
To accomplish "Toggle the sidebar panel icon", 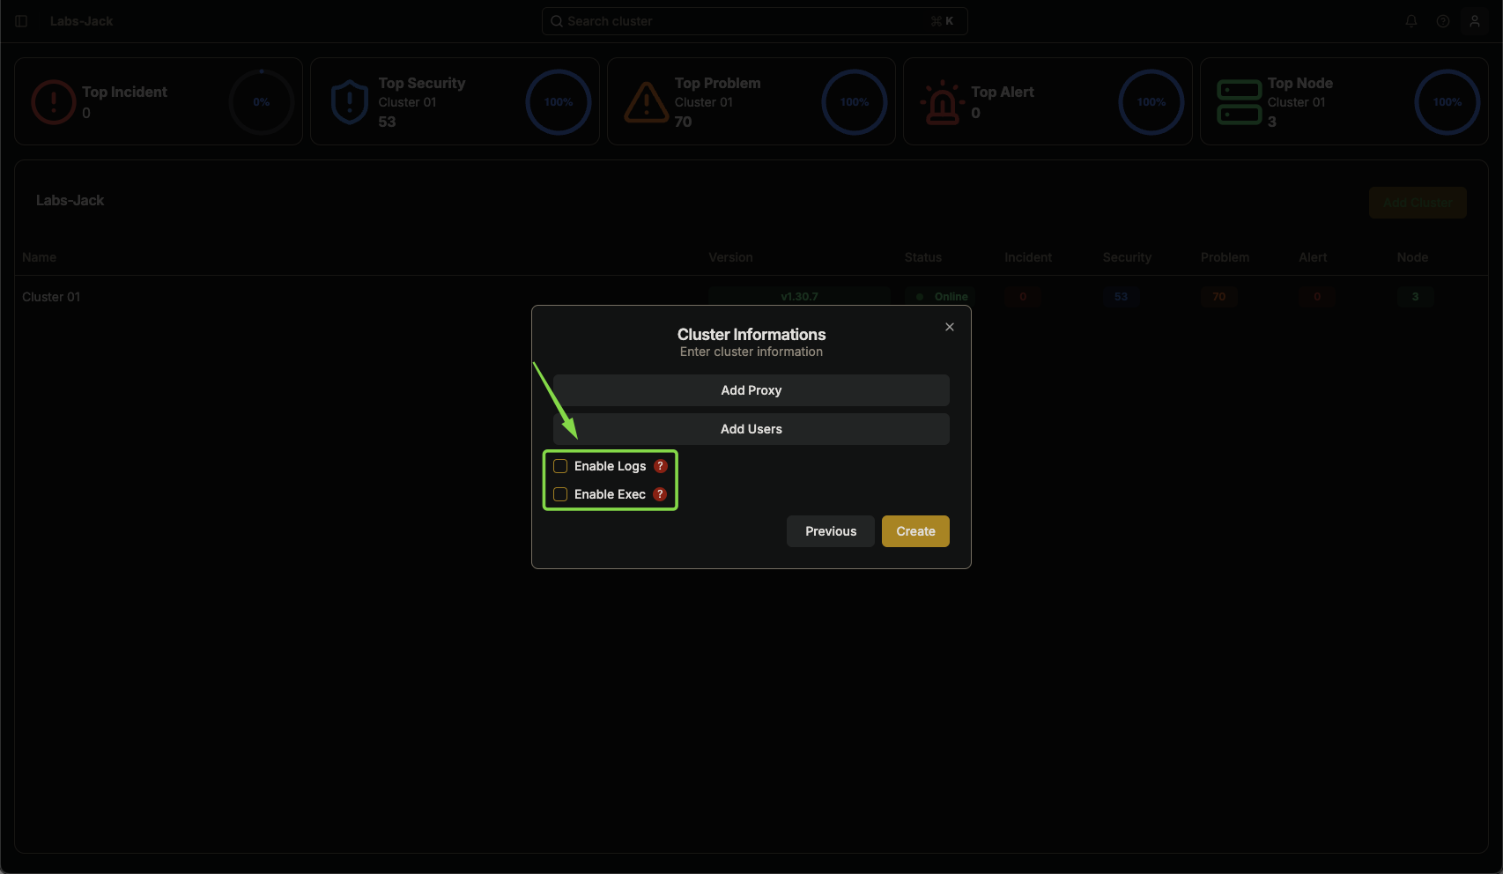I will pyautogui.click(x=21, y=21).
